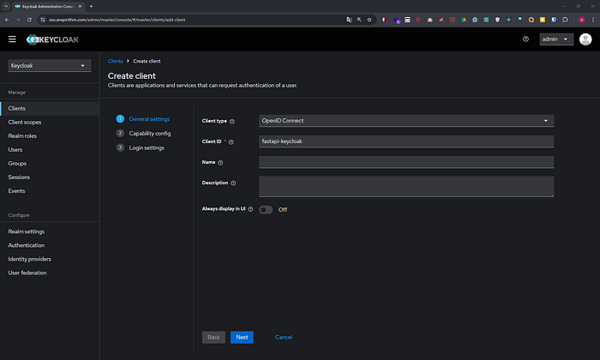The height and width of the screenshot is (360, 600).
Task: Click the Cancel link
Action: (x=284, y=337)
